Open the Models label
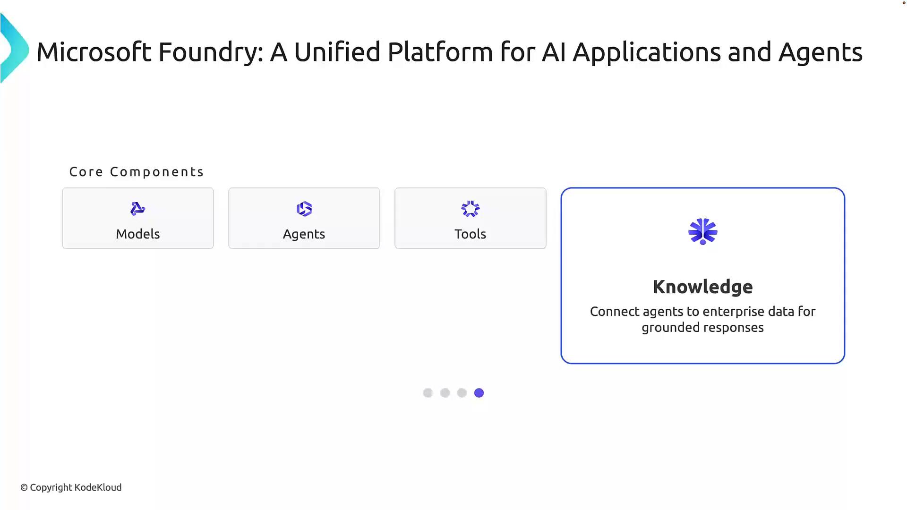The height and width of the screenshot is (510, 907). pos(138,234)
